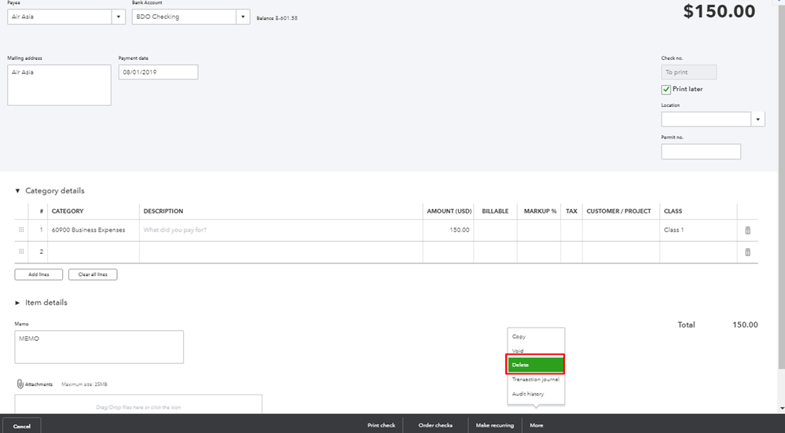Image resolution: width=785 pixels, height=433 pixels.
Task: Click the Class 1 cell in line 1
Action: [699, 230]
